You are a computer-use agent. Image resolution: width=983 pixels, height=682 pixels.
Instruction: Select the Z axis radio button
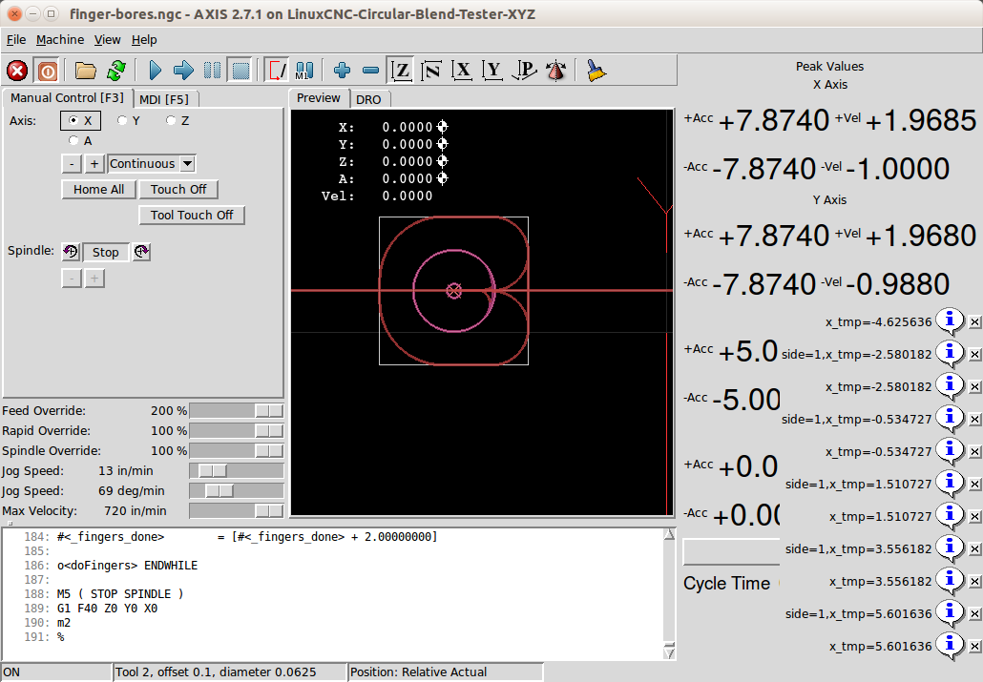(172, 121)
